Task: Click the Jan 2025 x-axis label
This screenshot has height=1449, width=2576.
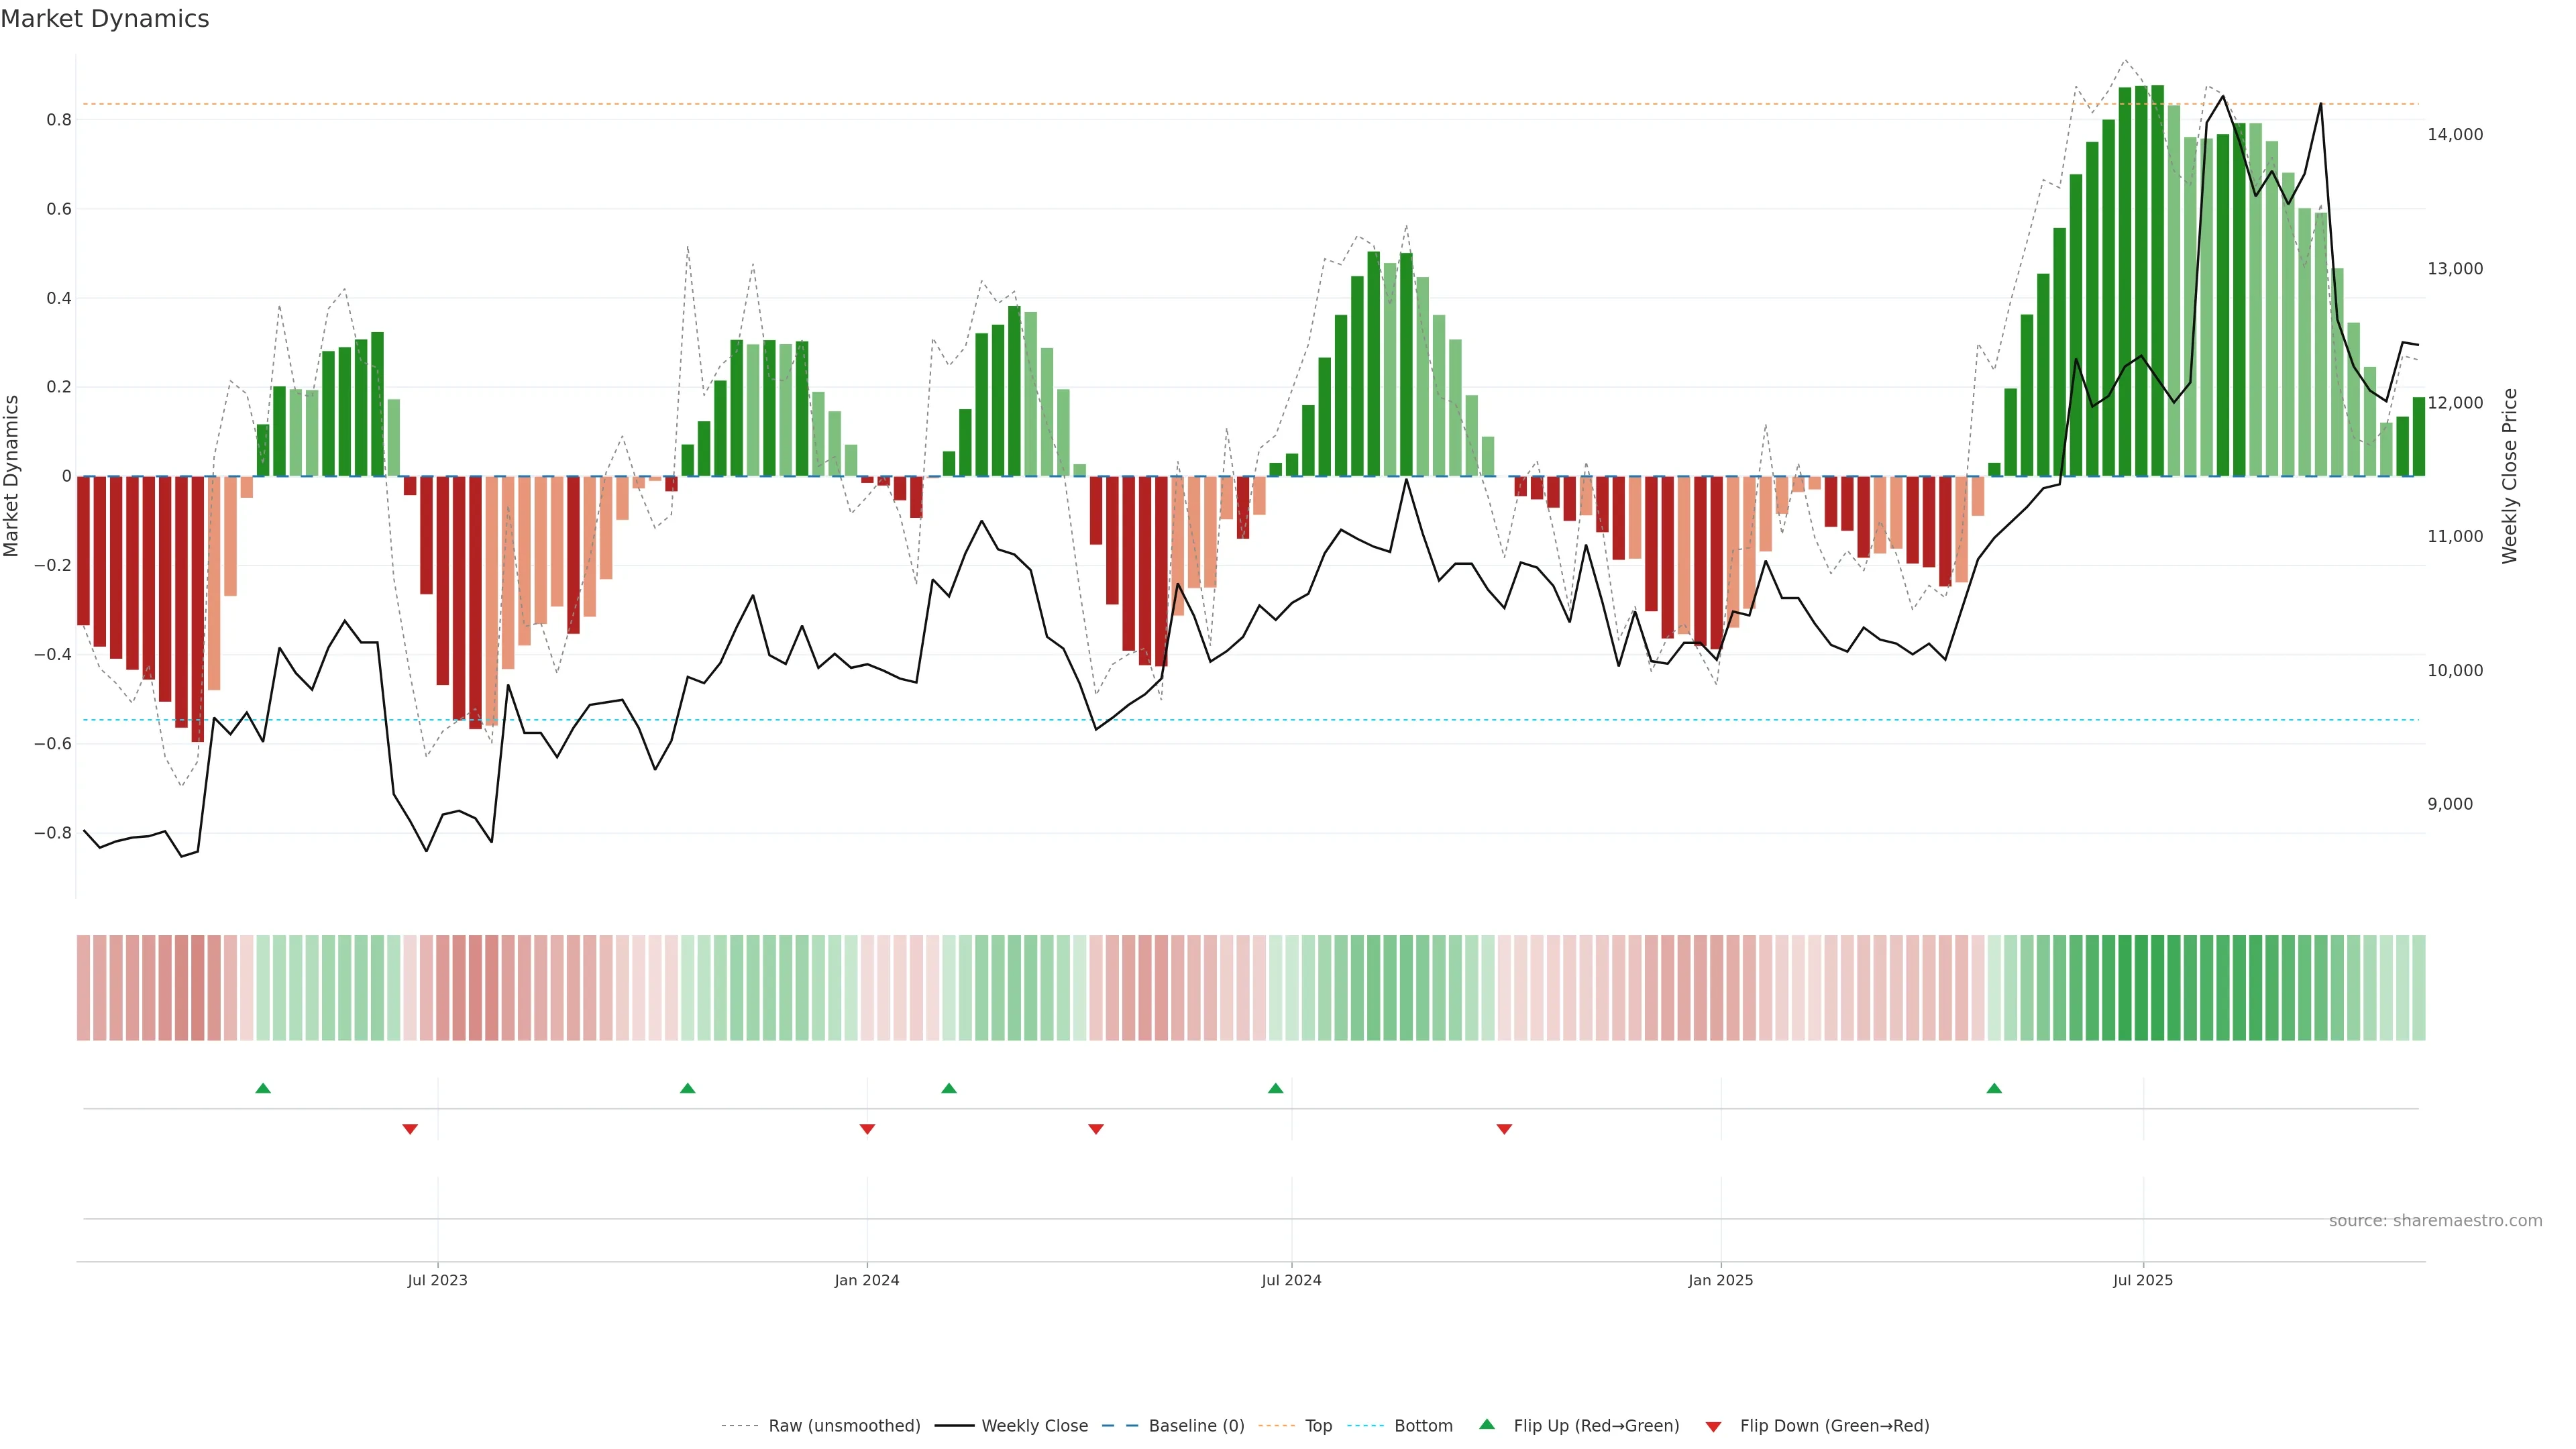Action: (1720, 1280)
